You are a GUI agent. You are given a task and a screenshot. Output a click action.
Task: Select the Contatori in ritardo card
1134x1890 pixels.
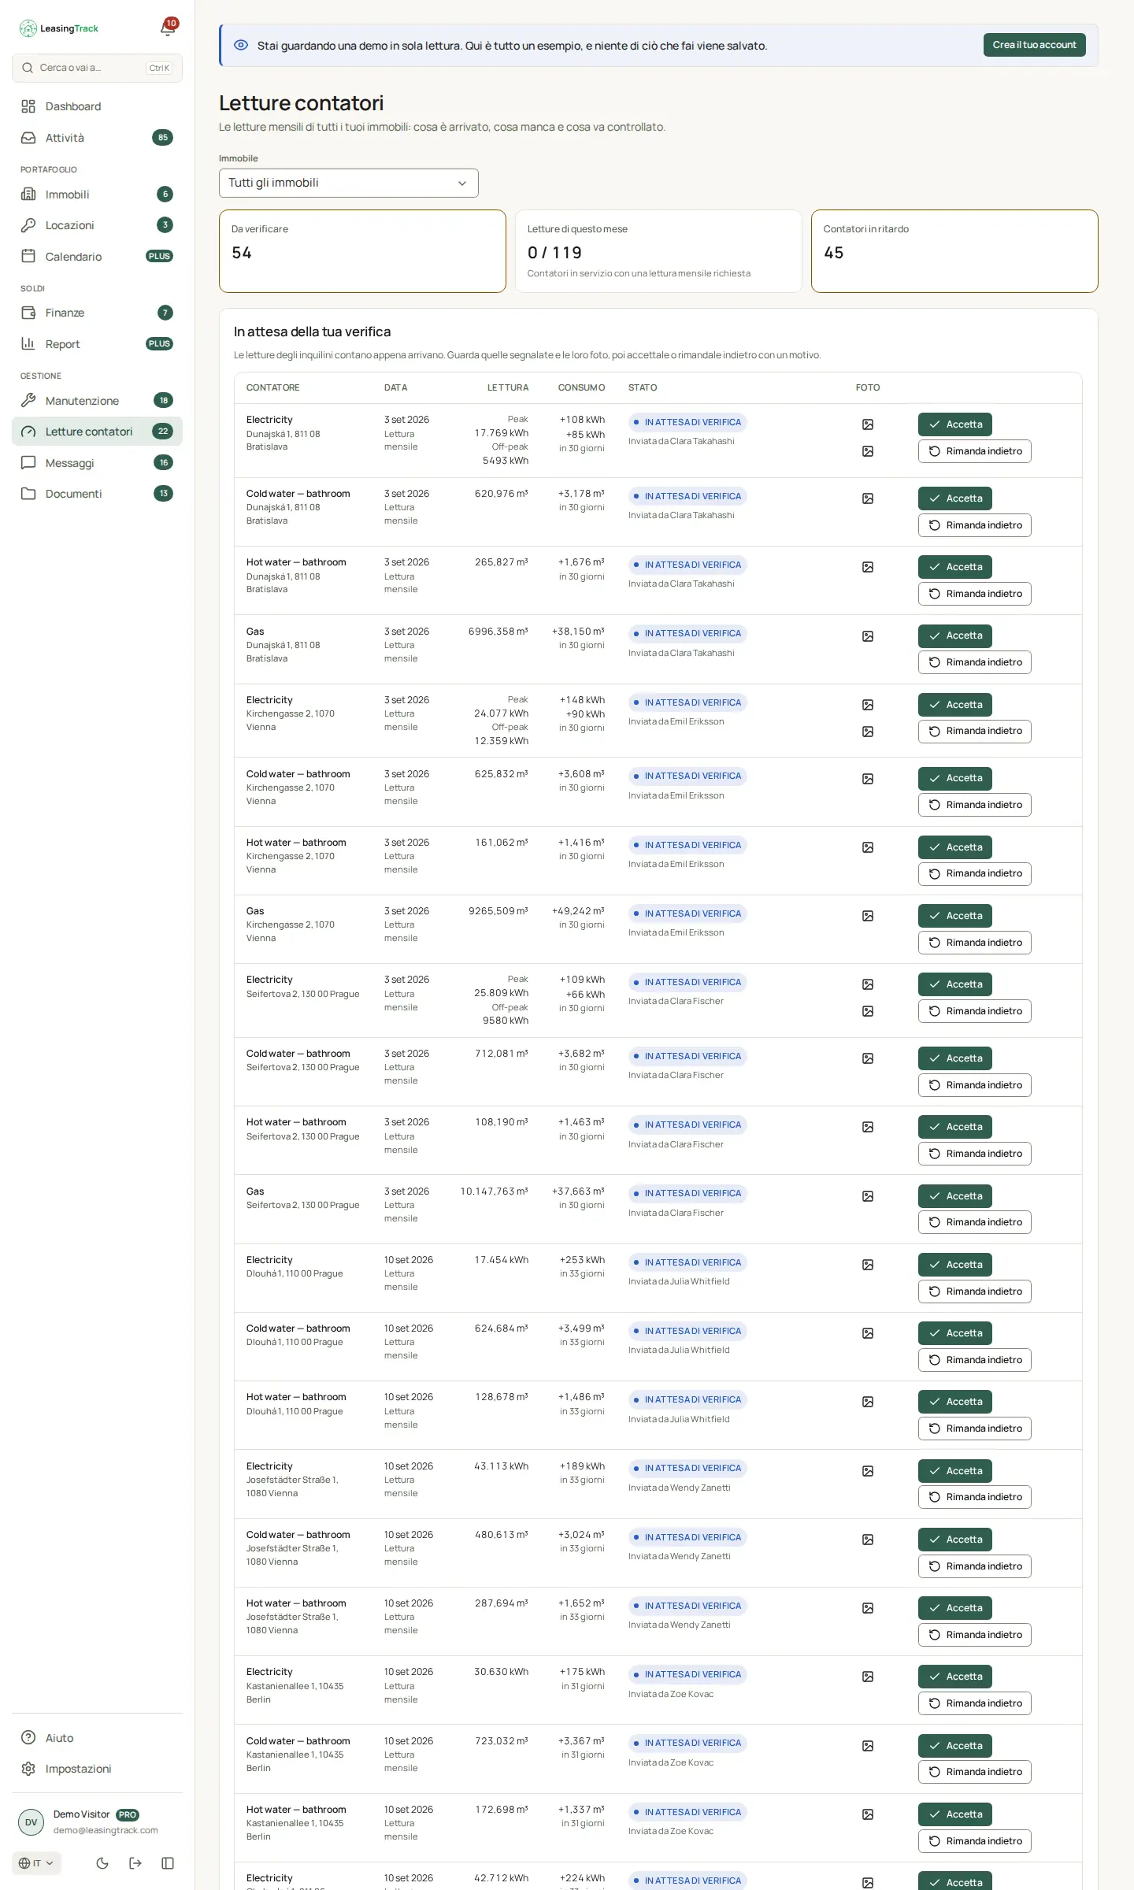[x=954, y=251]
